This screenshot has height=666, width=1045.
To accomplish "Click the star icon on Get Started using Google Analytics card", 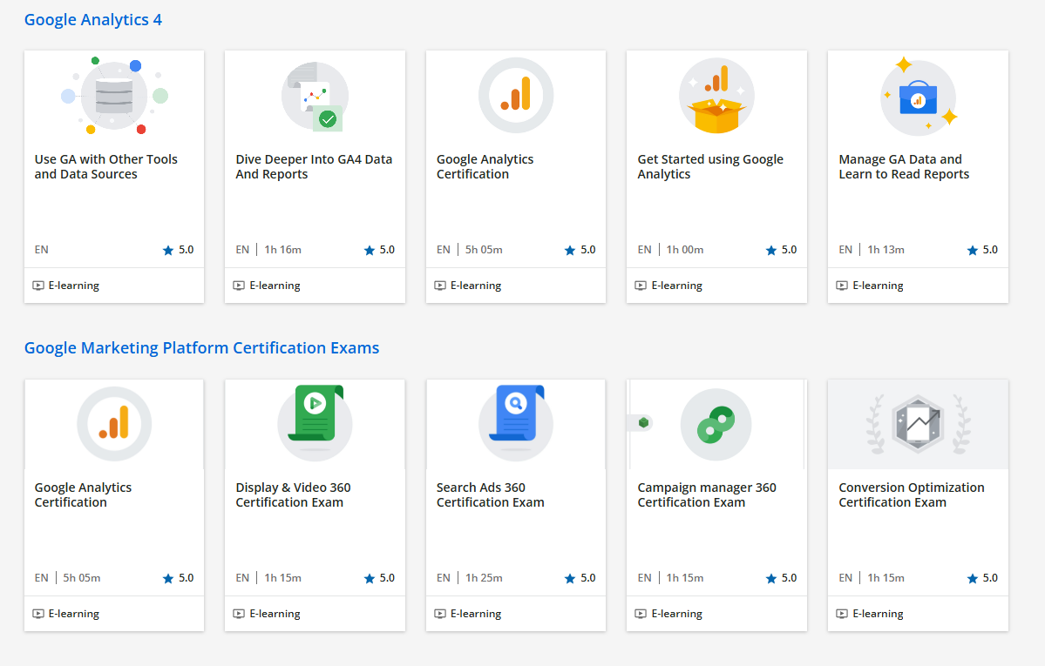I will pyautogui.click(x=771, y=251).
